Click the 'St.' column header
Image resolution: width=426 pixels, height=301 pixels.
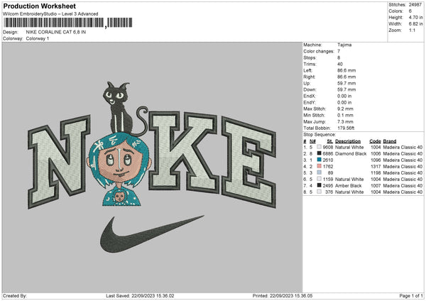(330, 141)
